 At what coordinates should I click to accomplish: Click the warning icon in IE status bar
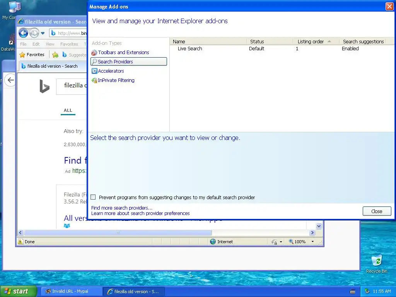pyautogui.click(x=20, y=242)
